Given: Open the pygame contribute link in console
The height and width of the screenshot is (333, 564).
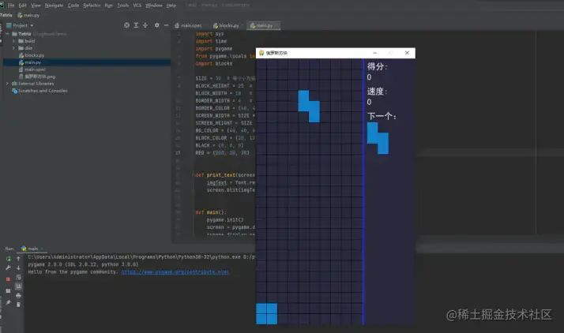Looking at the screenshot, I should (x=175, y=272).
